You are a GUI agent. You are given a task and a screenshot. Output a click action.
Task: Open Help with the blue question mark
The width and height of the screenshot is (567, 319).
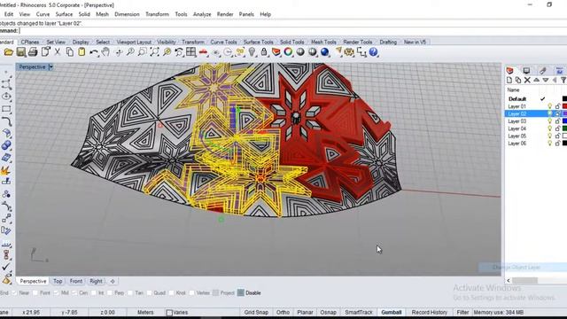pos(373,52)
